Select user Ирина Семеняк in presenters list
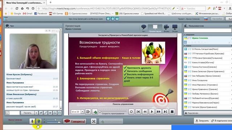 click(x=200, y=38)
